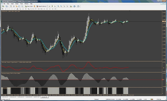Expand the Arrows tool dropdown arrow
The height and width of the screenshot is (101, 167).
pyautogui.click(x=30, y=9)
